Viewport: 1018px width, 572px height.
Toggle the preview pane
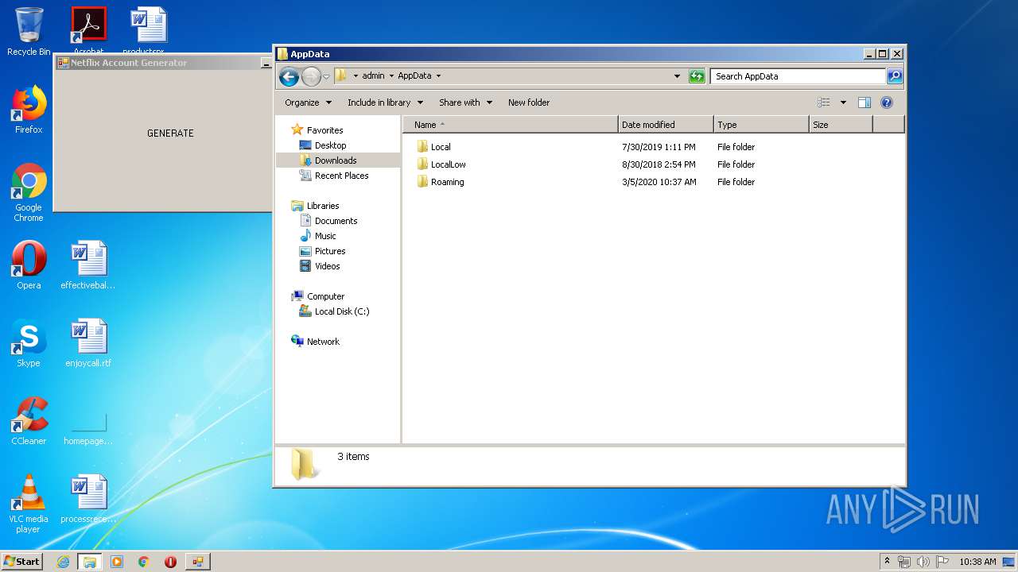[x=865, y=102]
